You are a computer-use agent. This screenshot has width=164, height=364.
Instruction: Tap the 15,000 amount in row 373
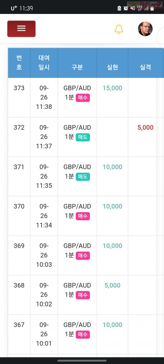coord(112,88)
